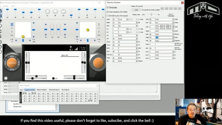Click the GPS Lat,Lon input field
The height and width of the screenshot is (125, 222).
click(x=165, y=48)
